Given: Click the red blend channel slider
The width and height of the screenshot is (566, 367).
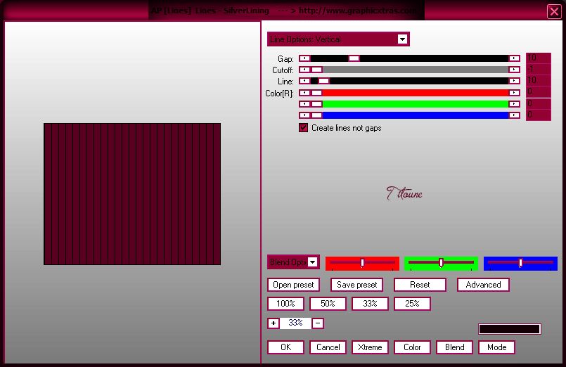Looking at the screenshot, I should 362,263.
